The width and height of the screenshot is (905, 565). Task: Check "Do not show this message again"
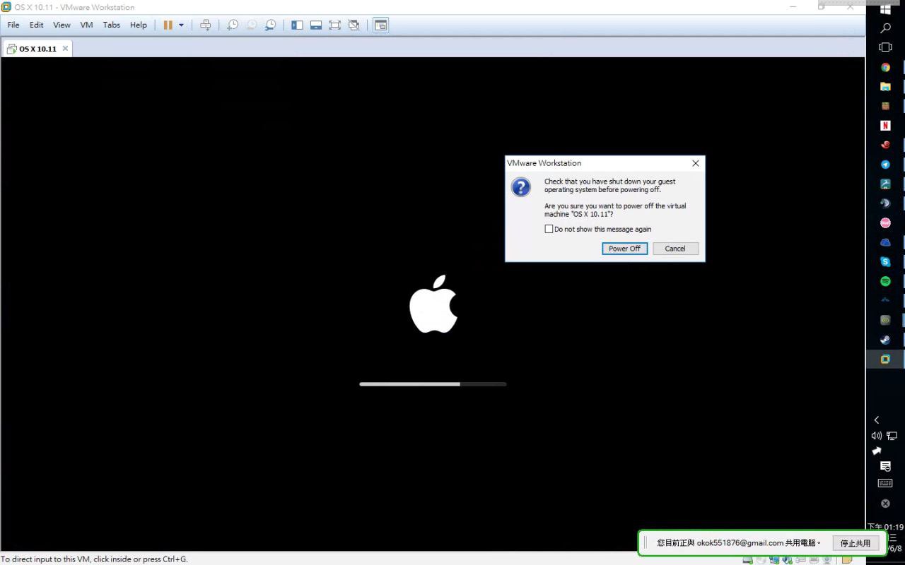click(x=549, y=229)
